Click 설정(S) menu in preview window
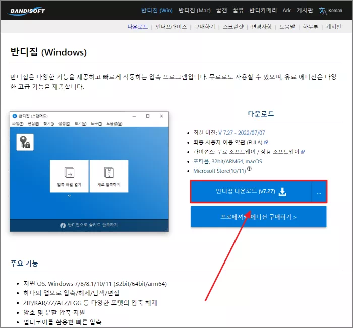353x328 pixels. click(64, 124)
